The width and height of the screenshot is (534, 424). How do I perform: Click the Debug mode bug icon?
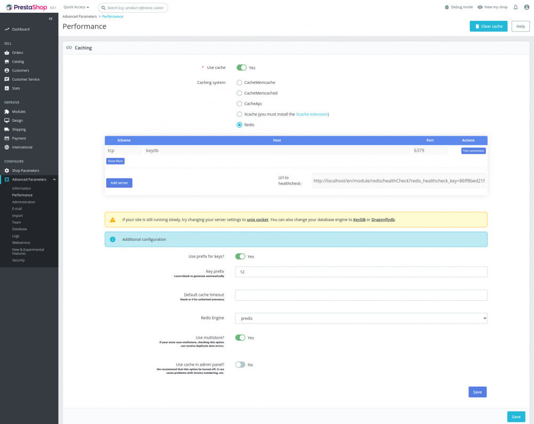pyautogui.click(x=447, y=7)
